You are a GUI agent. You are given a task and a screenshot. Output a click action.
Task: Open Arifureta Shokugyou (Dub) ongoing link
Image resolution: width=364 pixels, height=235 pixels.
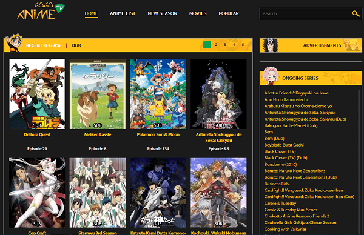click(x=305, y=119)
